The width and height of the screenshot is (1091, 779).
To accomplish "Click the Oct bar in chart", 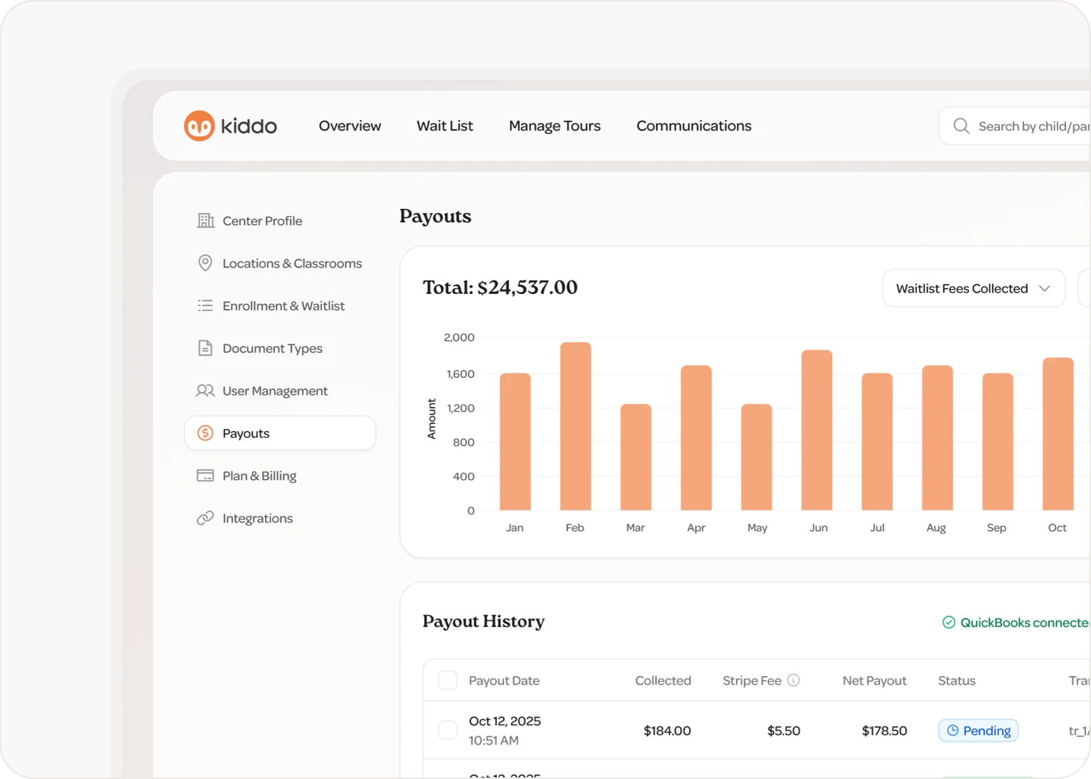I will tap(1058, 434).
